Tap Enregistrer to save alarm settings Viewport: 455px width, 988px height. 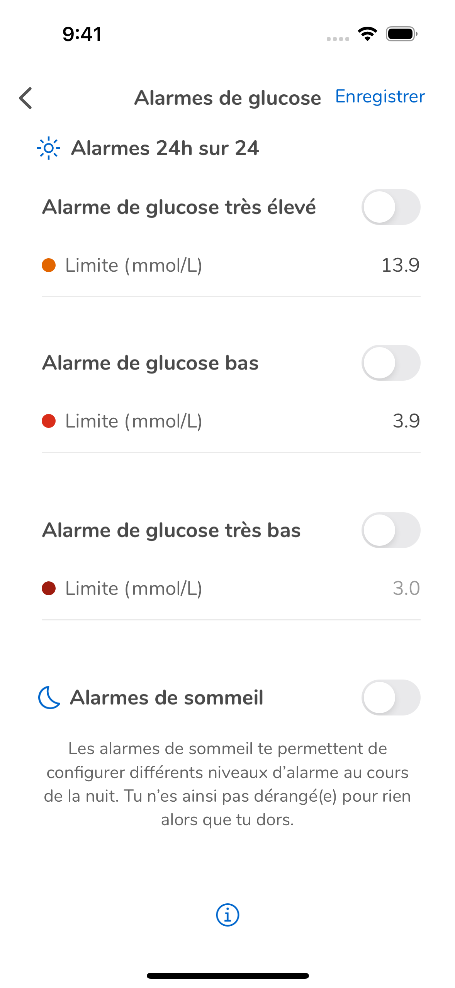click(x=380, y=97)
